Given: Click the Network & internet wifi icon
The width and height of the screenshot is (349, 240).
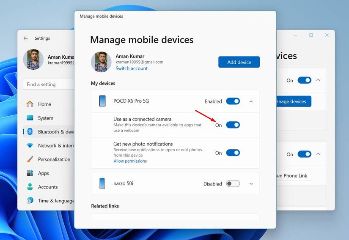Looking at the screenshot, I should click(x=30, y=146).
